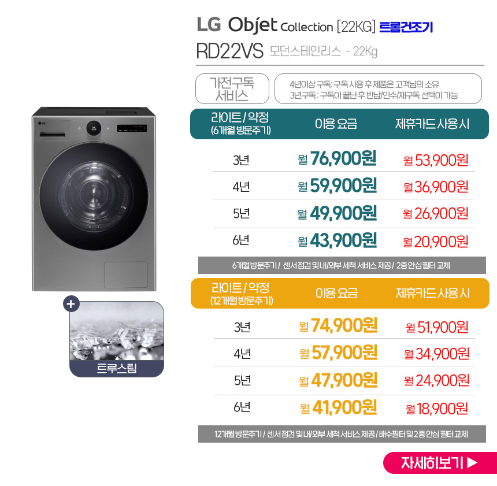
Task: Click the gray 6개월방문주기 service info bar
Action: pyautogui.click(x=342, y=265)
